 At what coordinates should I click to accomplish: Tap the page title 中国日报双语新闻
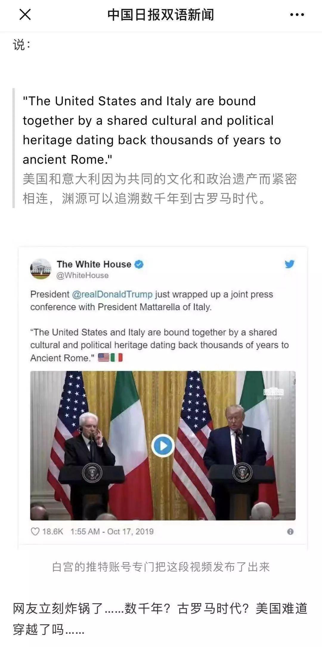161,15
